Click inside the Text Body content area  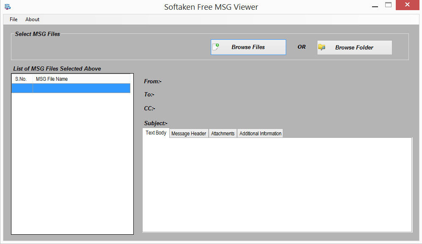(x=277, y=185)
